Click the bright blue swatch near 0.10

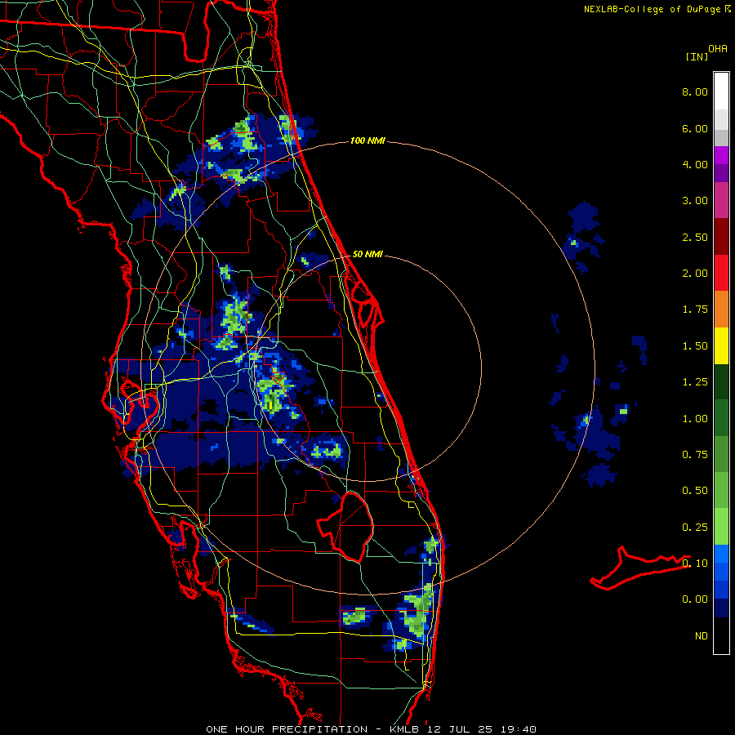pyautogui.click(x=721, y=554)
